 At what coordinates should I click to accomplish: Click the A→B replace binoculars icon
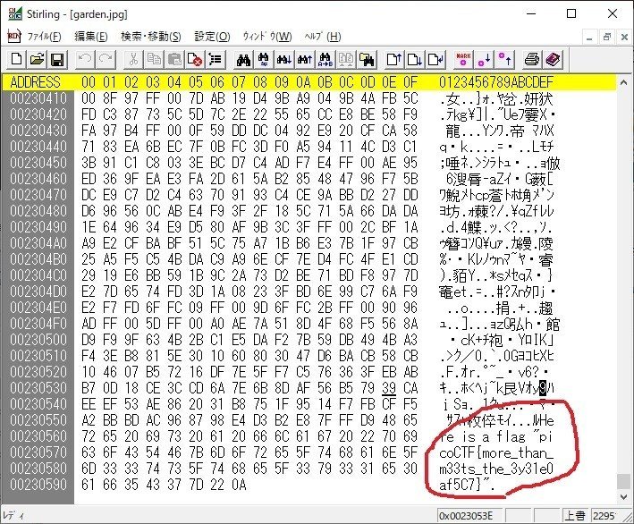(325, 60)
